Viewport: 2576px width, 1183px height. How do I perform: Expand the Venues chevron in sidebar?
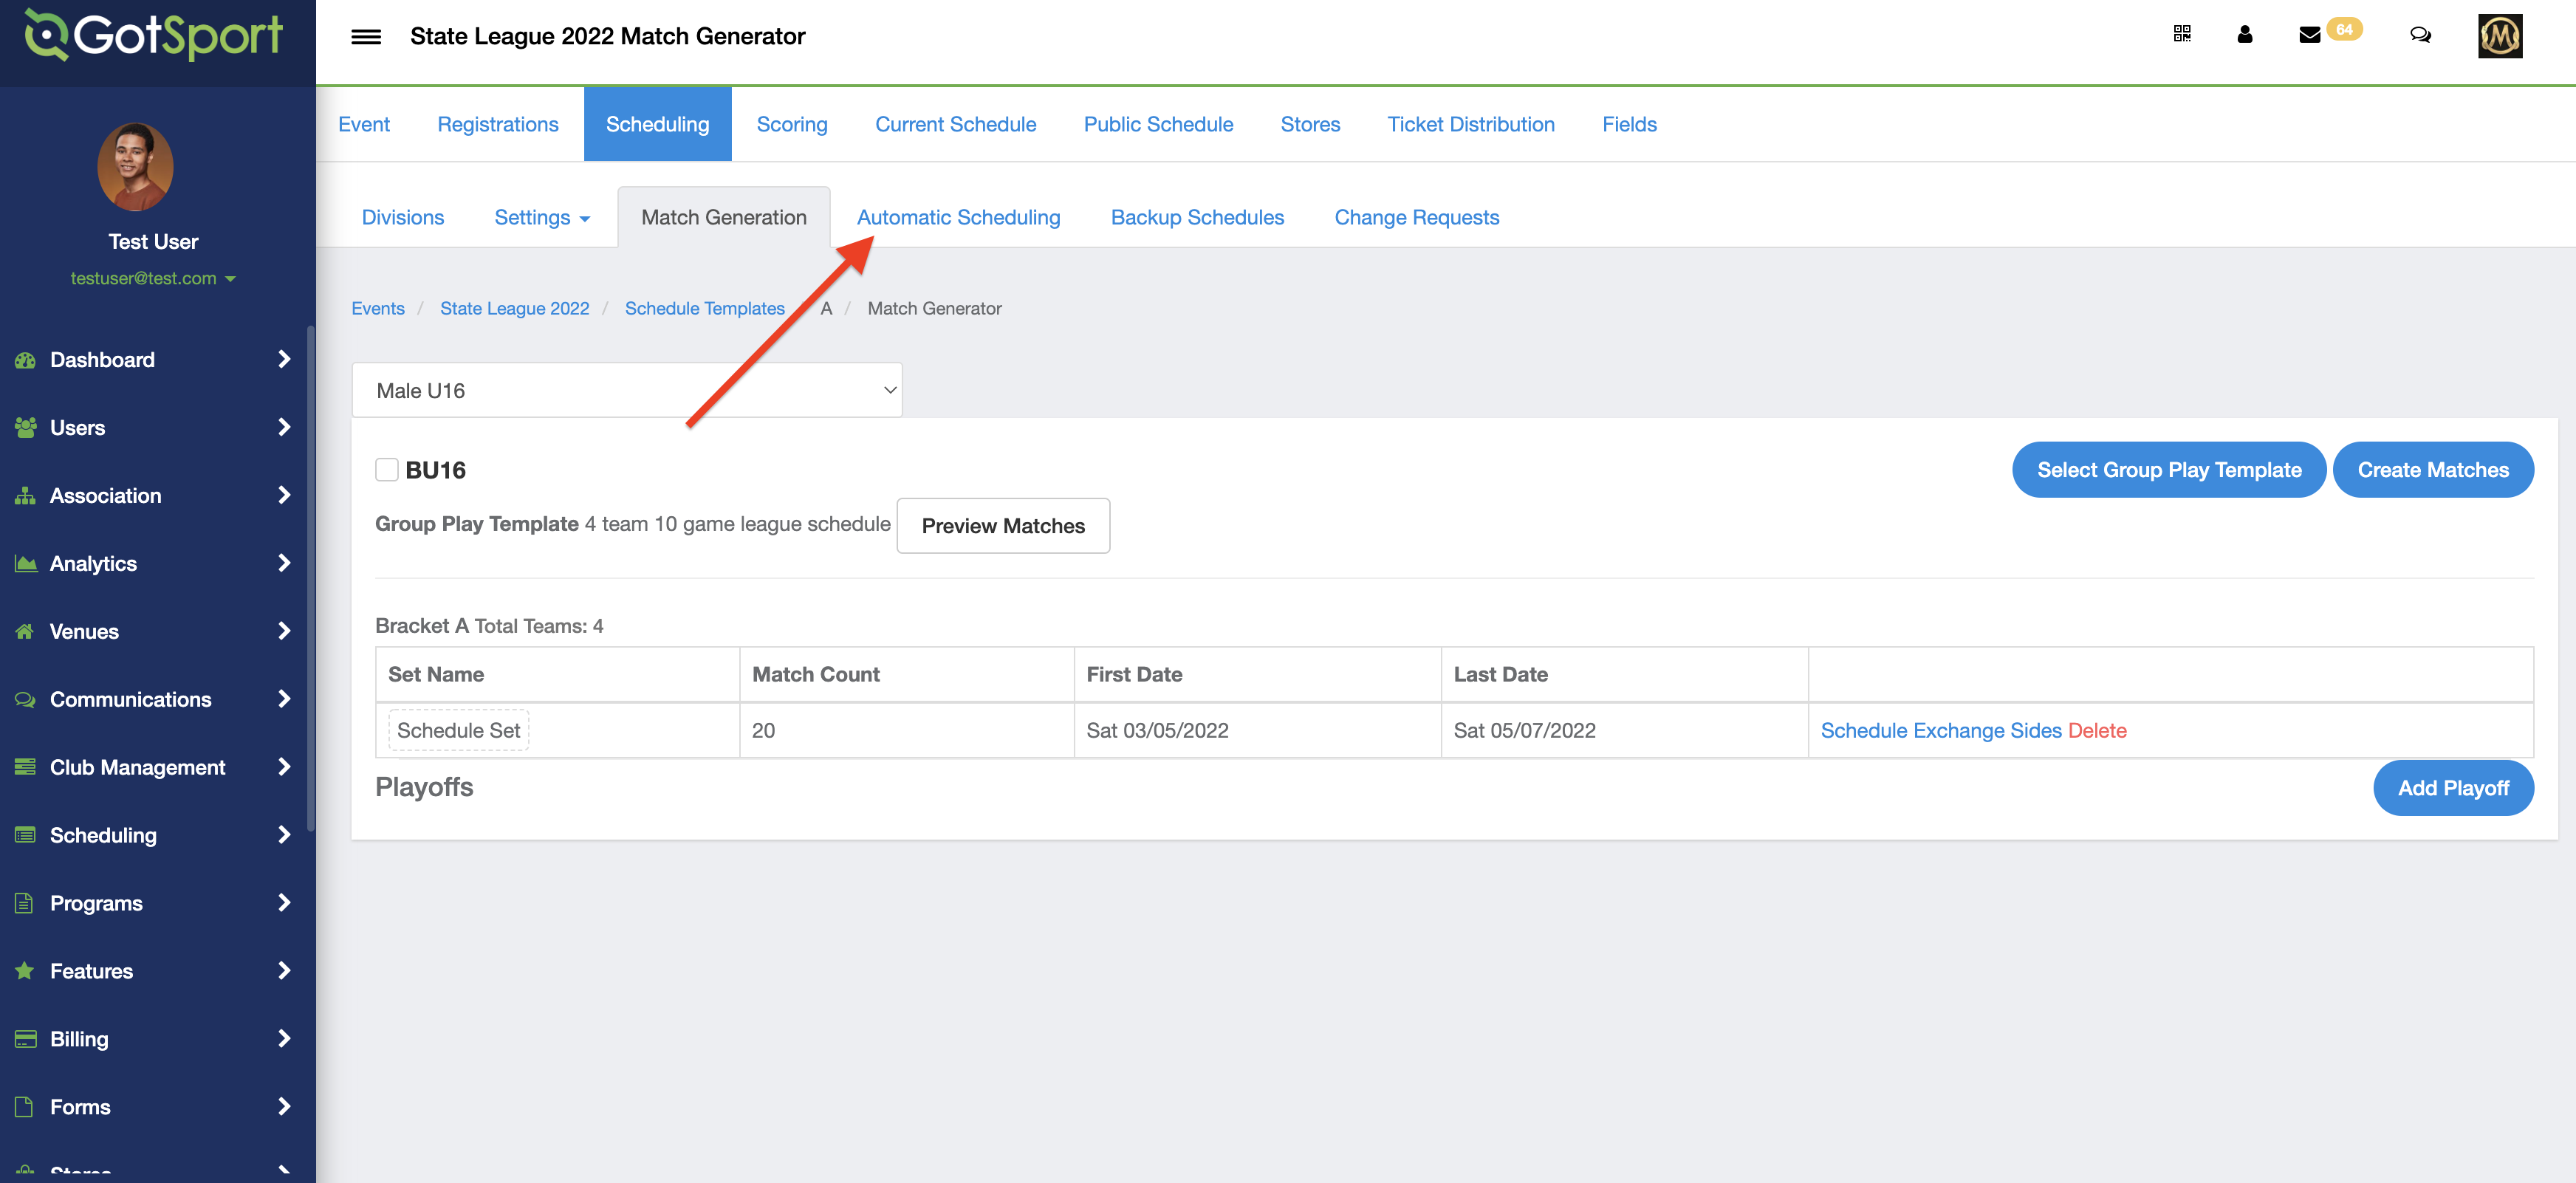click(x=284, y=631)
